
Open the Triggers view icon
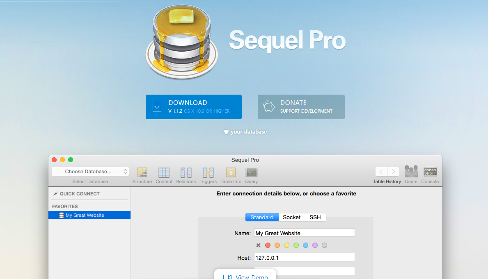208,172
